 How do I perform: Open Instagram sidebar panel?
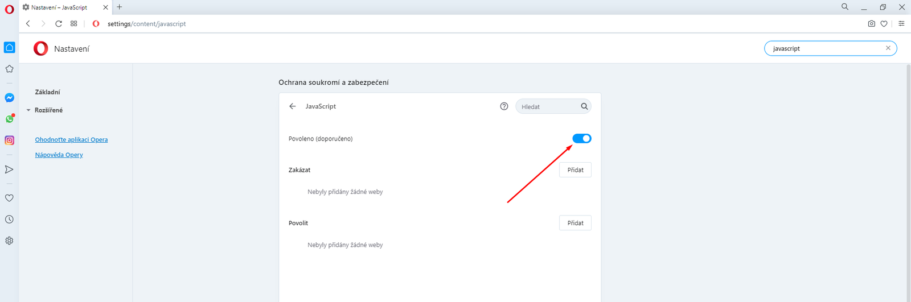(x=9, y=140)
